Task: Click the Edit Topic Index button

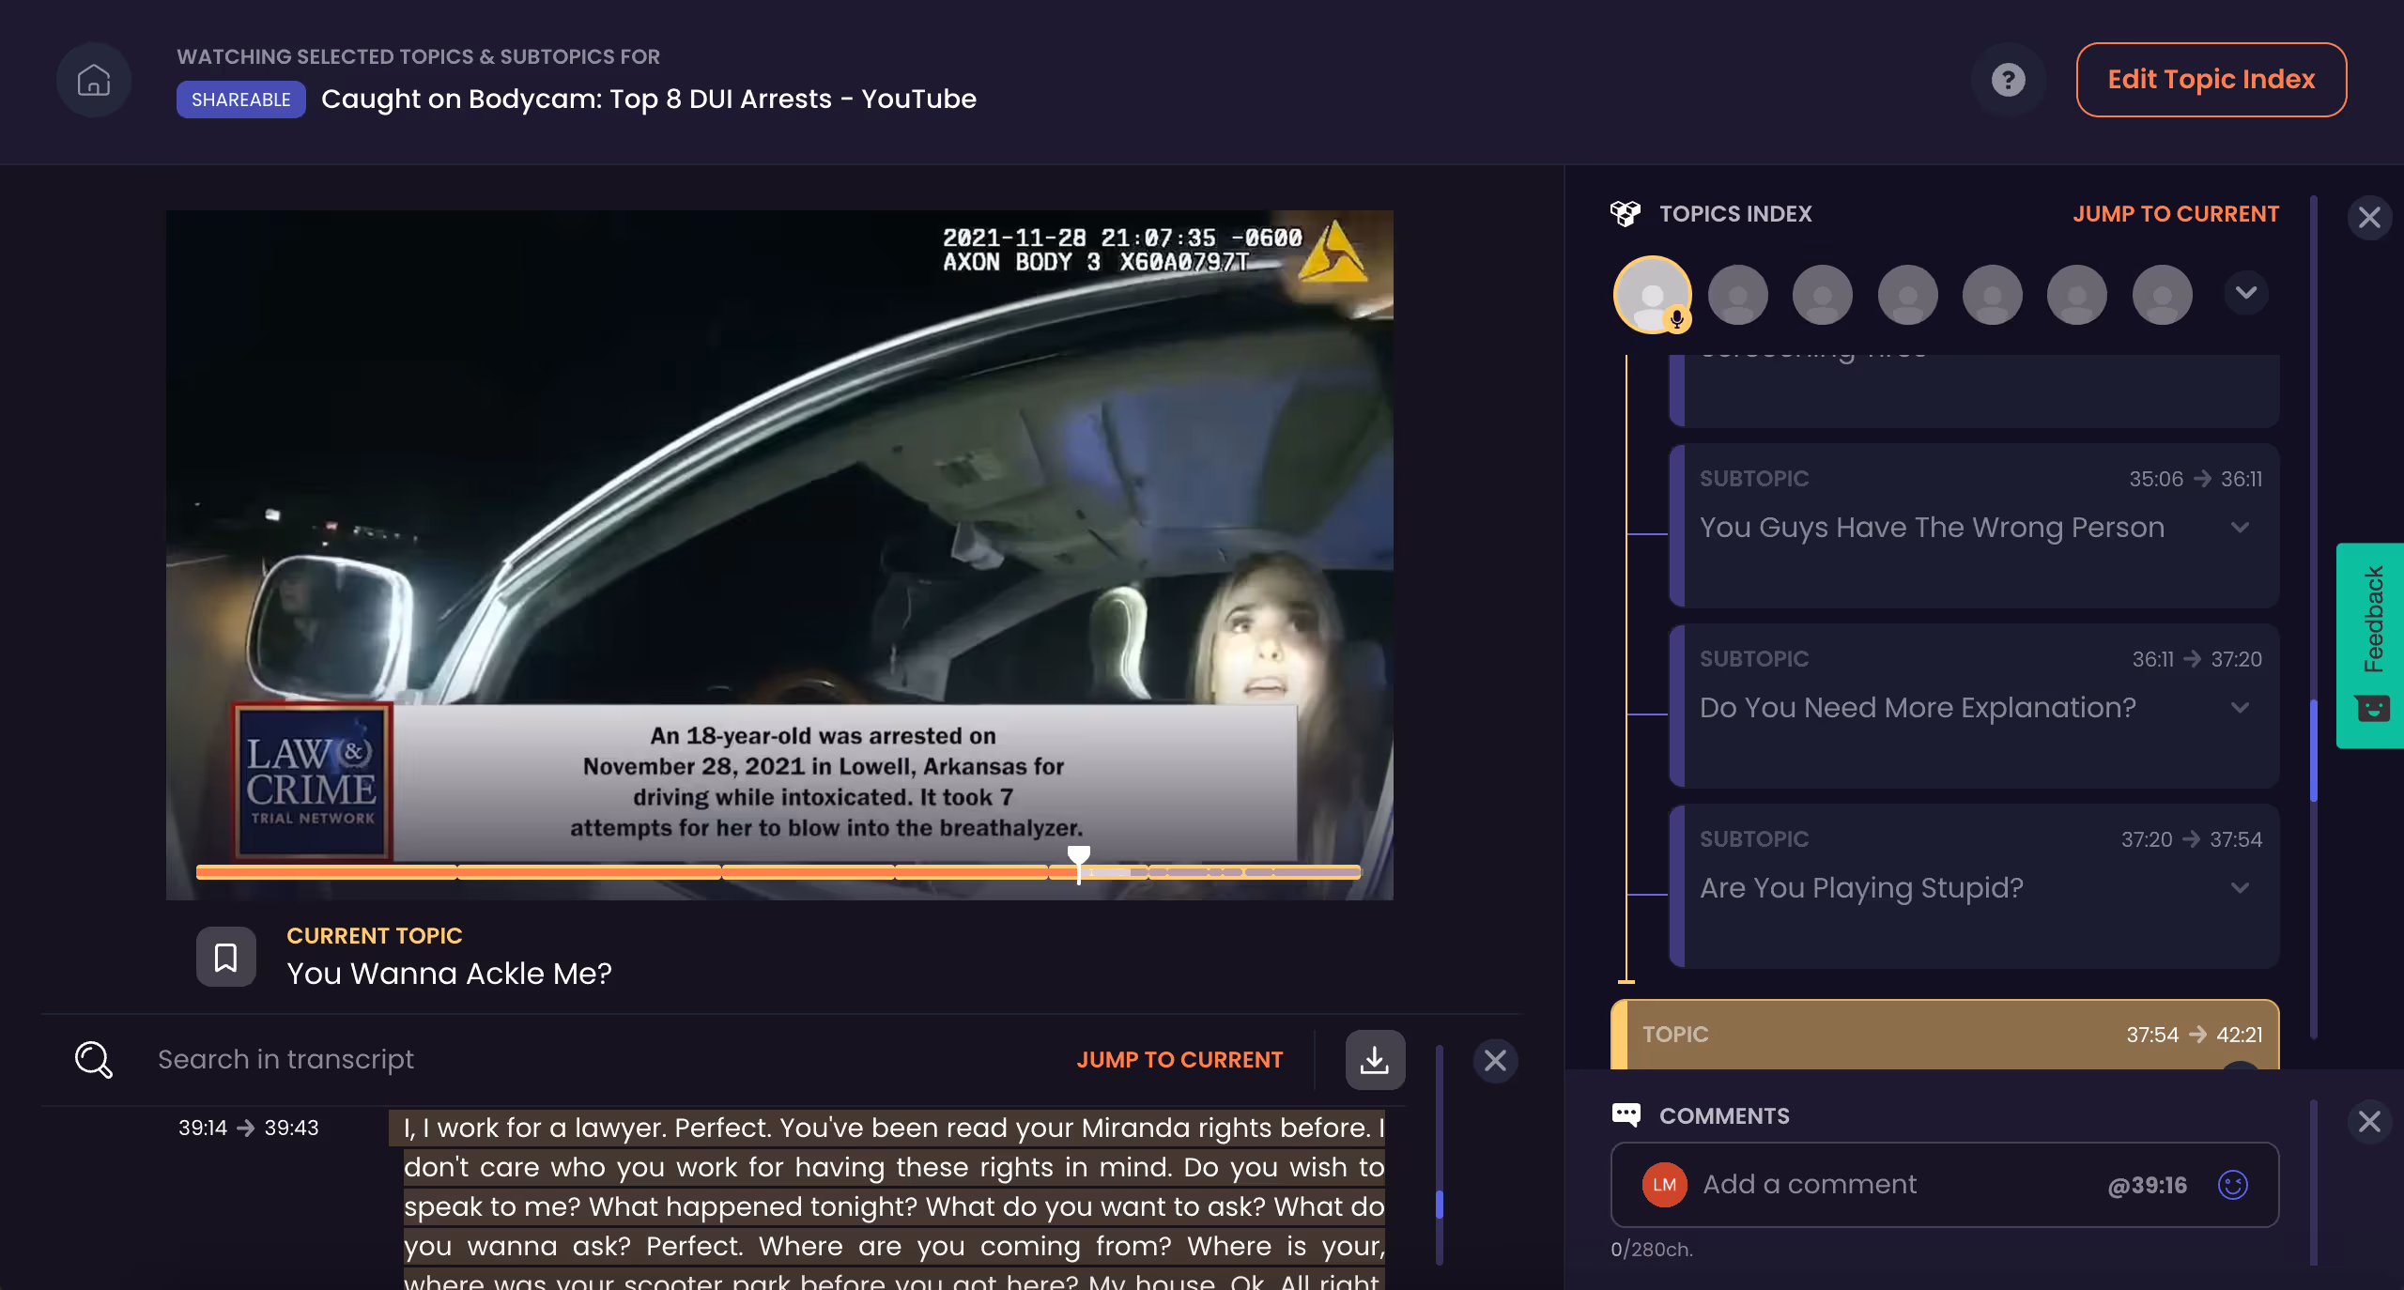Action: tap(2211, 80)
